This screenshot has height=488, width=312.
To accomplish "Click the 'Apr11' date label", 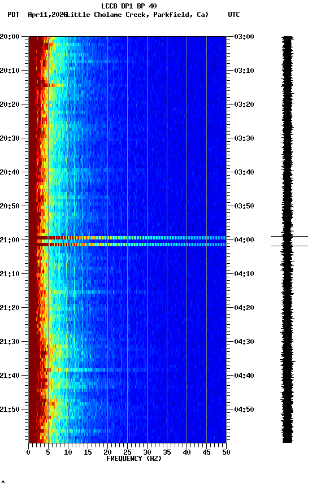I will 37,15.
